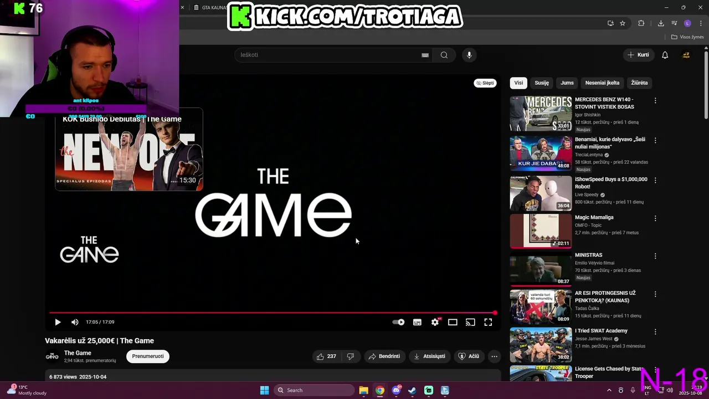This screenshot has width=709, height=399.
Task: Open The Game channel name link
Action: coord(78,353)
